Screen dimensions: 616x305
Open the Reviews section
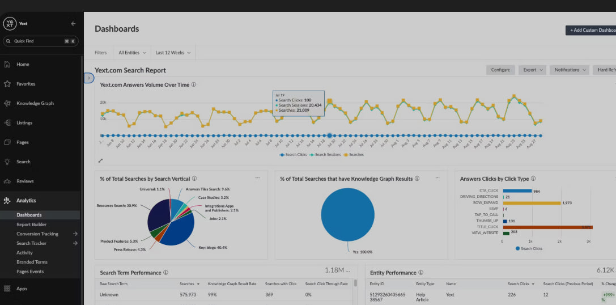(25, 181)
